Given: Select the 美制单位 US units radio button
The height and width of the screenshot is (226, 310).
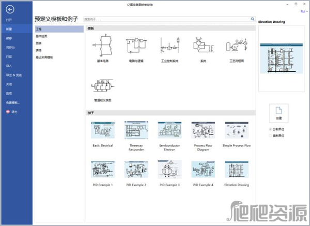Looking at the screenshot, I should tap(270, 135).
